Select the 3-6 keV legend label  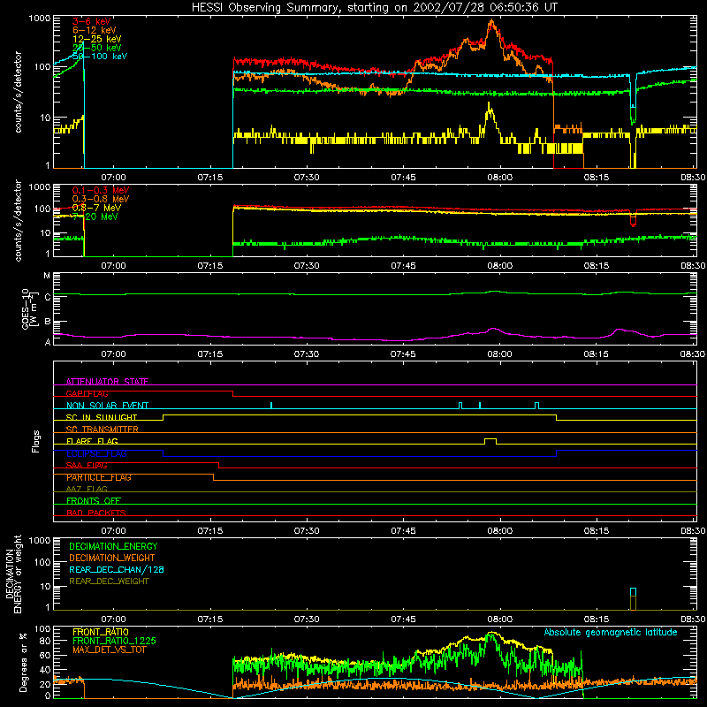pos(91,21)
